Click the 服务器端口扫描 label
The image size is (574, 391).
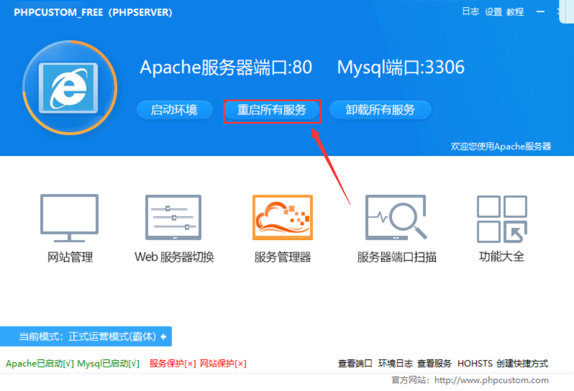point(397,257)
